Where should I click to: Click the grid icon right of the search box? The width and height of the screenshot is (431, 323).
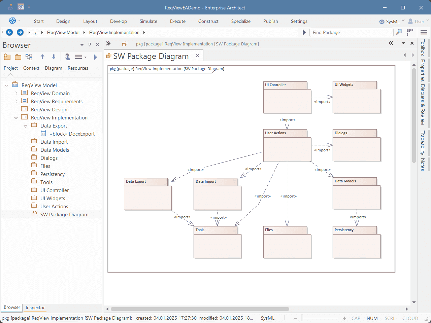410,32
